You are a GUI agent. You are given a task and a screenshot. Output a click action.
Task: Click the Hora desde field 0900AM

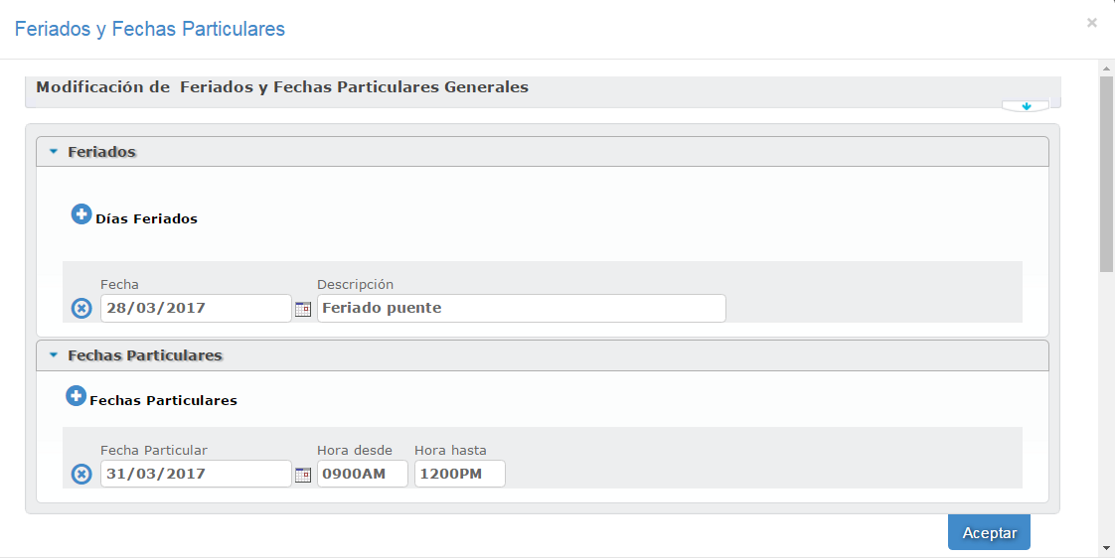[362, 475]
